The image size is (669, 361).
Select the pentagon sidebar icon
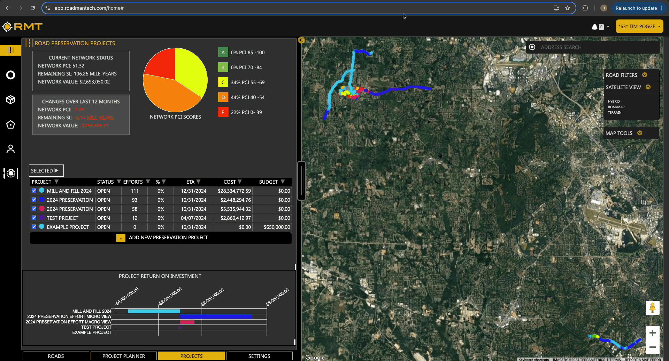tap(10, 125)
